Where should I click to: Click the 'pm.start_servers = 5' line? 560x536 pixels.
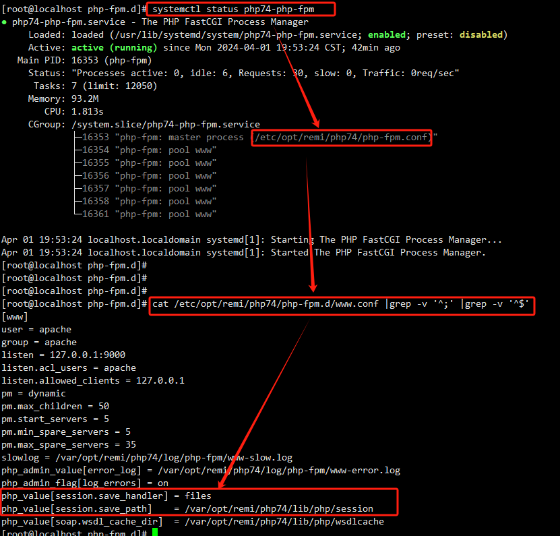click(55, 419)
